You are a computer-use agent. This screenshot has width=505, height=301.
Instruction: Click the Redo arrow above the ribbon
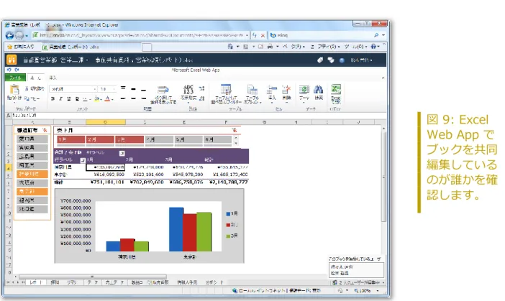point(17,70)
